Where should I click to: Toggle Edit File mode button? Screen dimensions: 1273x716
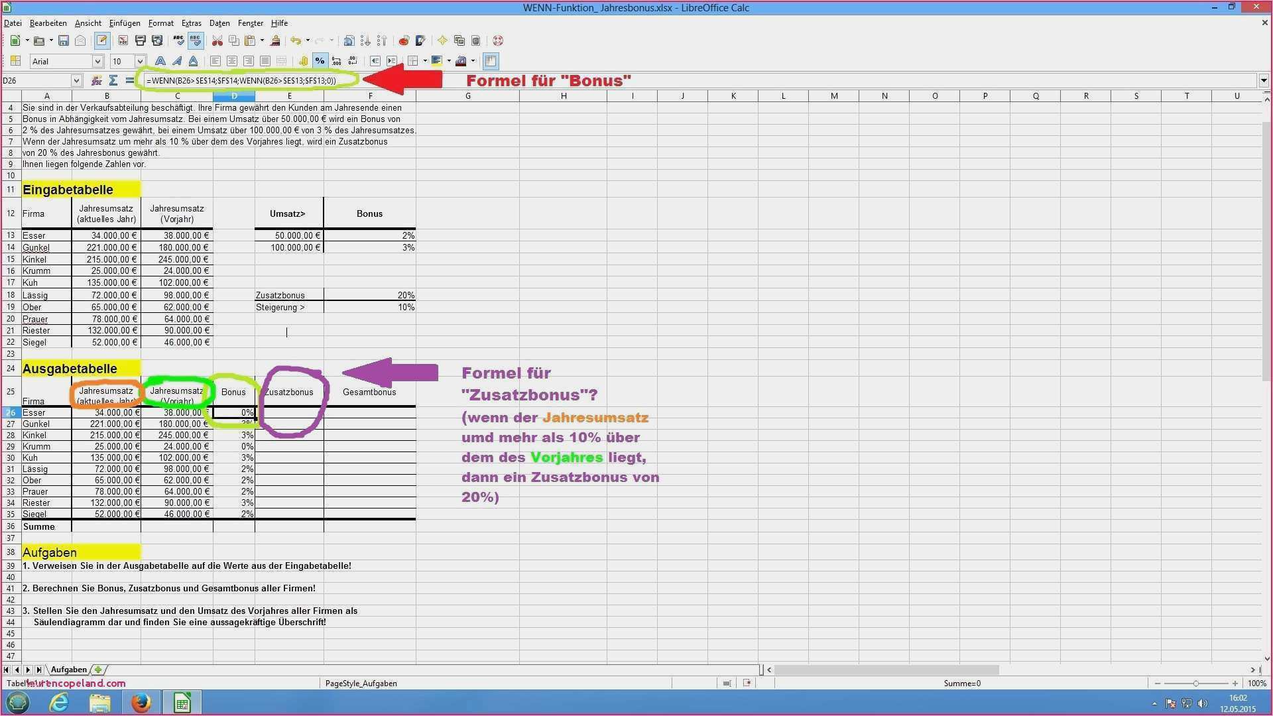click(x=102, y=41)
